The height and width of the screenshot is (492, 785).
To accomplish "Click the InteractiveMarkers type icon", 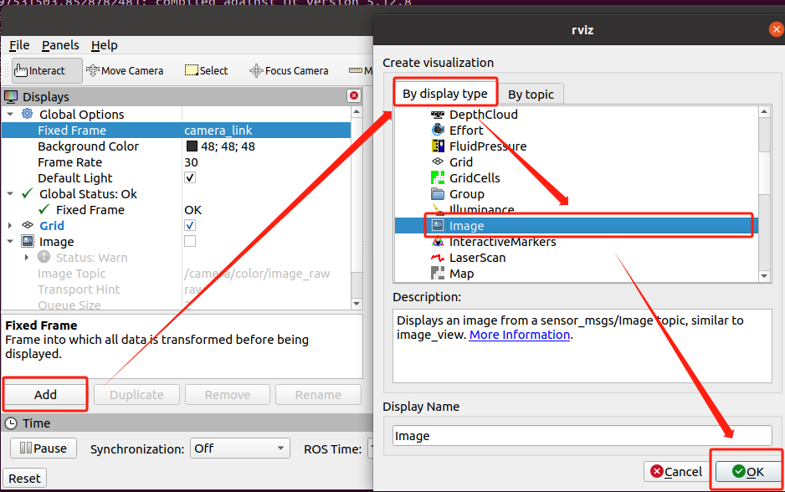I will (438, 242).
